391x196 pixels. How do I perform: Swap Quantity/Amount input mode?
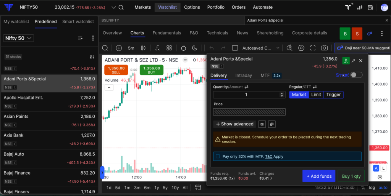[x=246, y=87]
